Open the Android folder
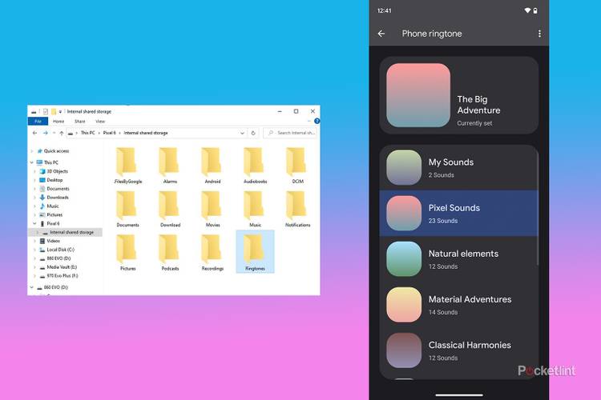The image size is (601, 400). (x=212, y=166)
